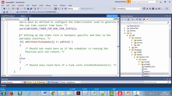Open the ASF menu
Image resolution: width=172 pixels, height=96 pixels.
click(28, 5)
